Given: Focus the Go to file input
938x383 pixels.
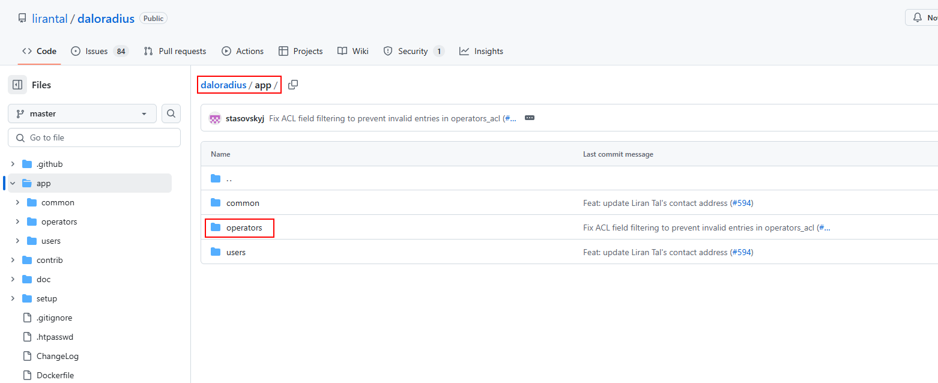Looking at the screenshot, I should 94,137.
